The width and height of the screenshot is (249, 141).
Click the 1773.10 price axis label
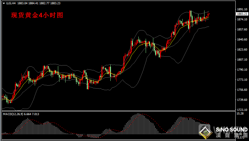pyautogui.click(x=242, y=80)
